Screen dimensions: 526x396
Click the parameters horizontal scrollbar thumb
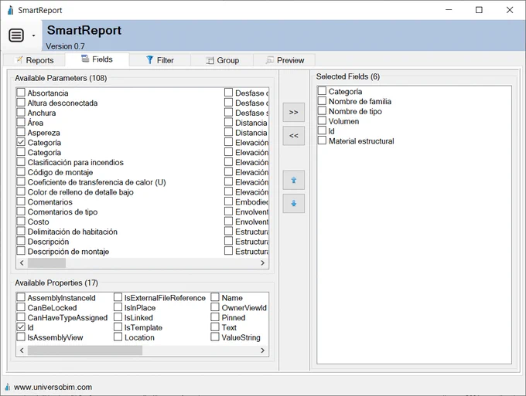tap(46, 263)
